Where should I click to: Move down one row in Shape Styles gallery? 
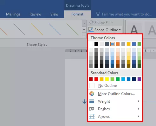[x=84, y=30]
